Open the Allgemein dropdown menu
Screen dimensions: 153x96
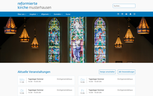coord(46,14)
